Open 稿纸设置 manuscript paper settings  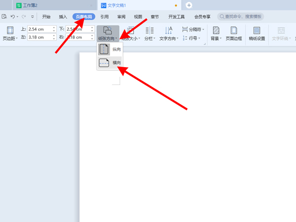[x=257, y=33]
